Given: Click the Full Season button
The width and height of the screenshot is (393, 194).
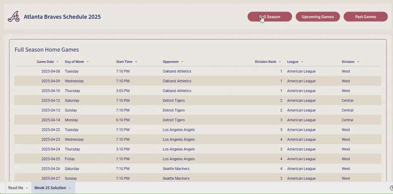Looking at the screenshot, I should 270,17.
